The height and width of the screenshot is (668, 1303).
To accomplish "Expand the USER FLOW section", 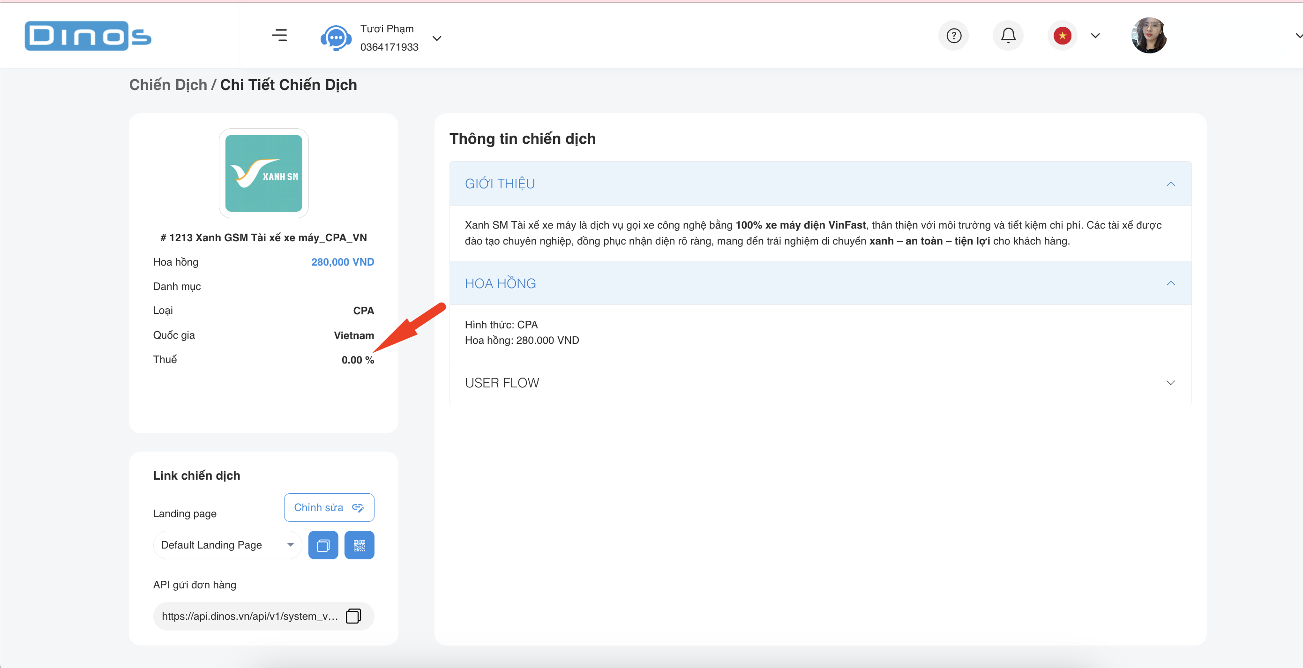I will [1170, 383].
